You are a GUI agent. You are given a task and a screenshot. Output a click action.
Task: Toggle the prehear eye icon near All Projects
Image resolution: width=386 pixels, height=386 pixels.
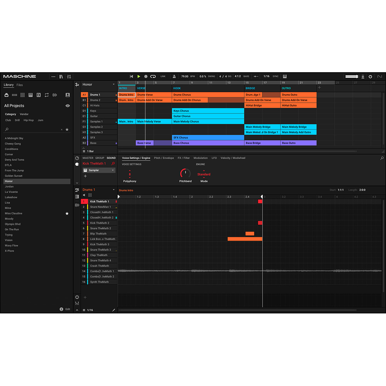tap(68, 105)
